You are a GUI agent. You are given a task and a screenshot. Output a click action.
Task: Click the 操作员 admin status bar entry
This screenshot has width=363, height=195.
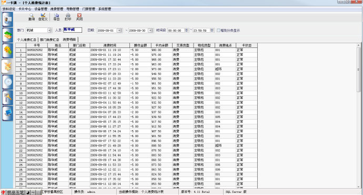pos(85,192)
